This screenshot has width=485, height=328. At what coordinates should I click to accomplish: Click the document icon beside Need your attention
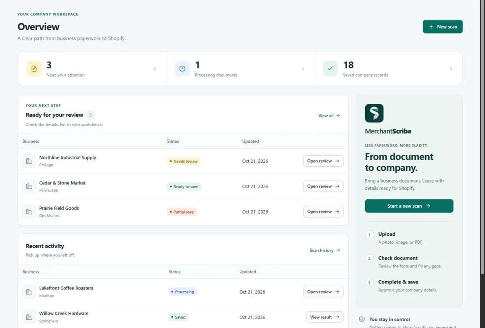(34, 68)
